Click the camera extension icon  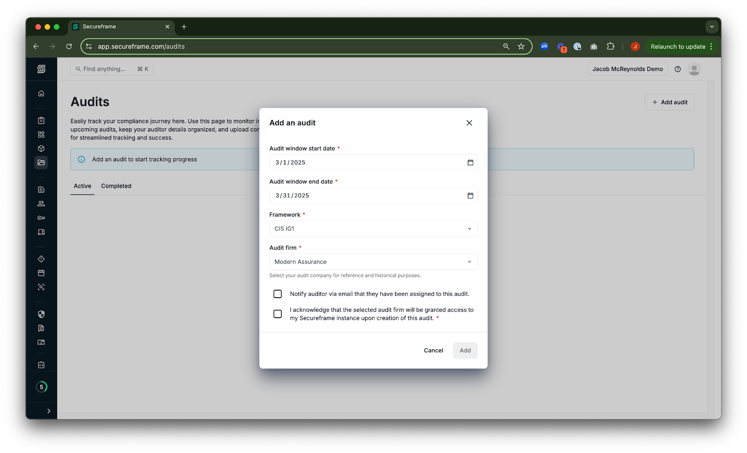pyautogui.click(x=593, y=47)
